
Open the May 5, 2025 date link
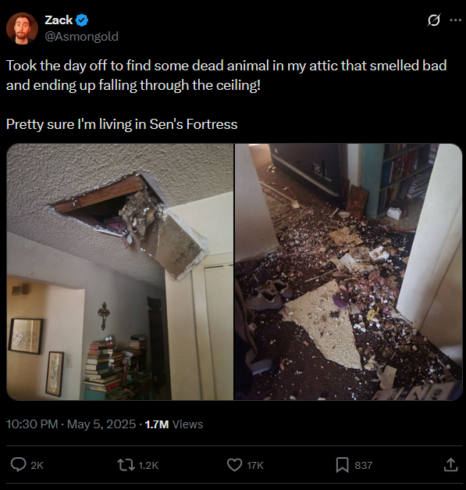pyautogui.click(x=101, y=424)
